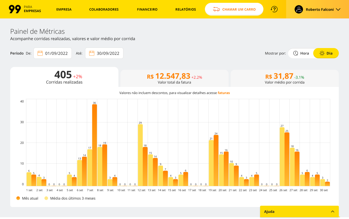
Task: Click the Chamar um Carro button
Action: (x=234, y=9)
